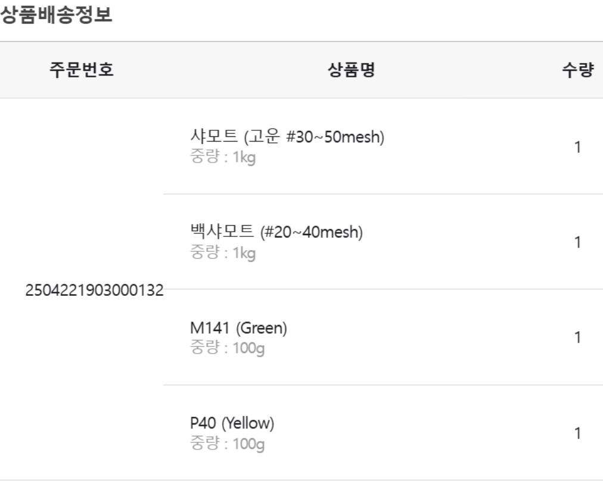Open product 샤모트 (고운 #30~50mesh)
Image resolution: width=603 pixels, height=484 pixels.
click(x=287, y=136)
